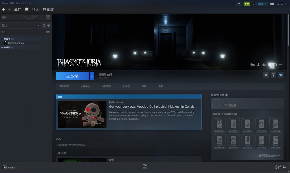Open the 客服 link

pyautogui.click(x=161, y=86)
